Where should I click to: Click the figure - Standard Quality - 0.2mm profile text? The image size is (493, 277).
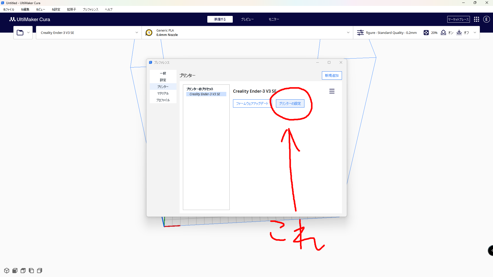tap(391, 33)
